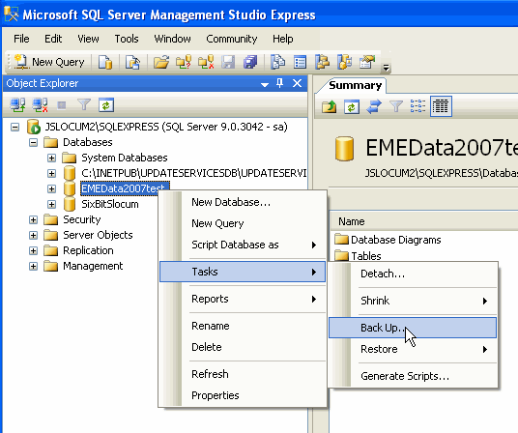
Task: Open the Tools menu
Action: (x=127, y=39)
